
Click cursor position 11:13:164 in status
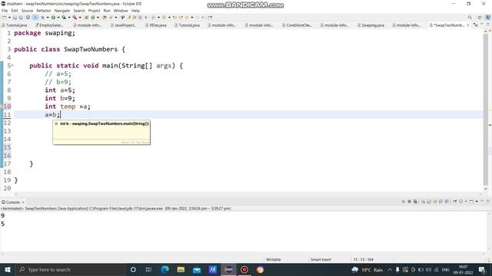point(364,259)
